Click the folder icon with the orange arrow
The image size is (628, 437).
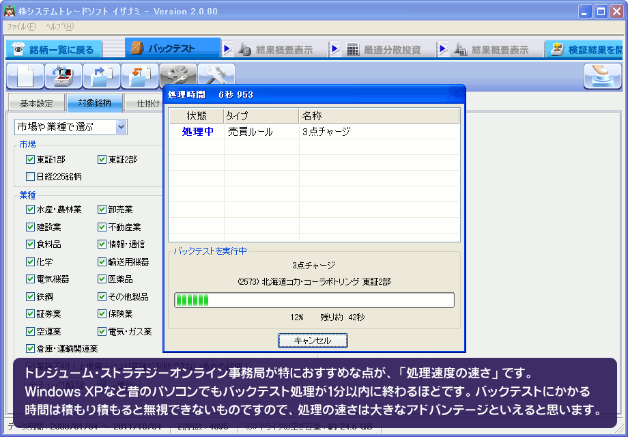[140, 76]
